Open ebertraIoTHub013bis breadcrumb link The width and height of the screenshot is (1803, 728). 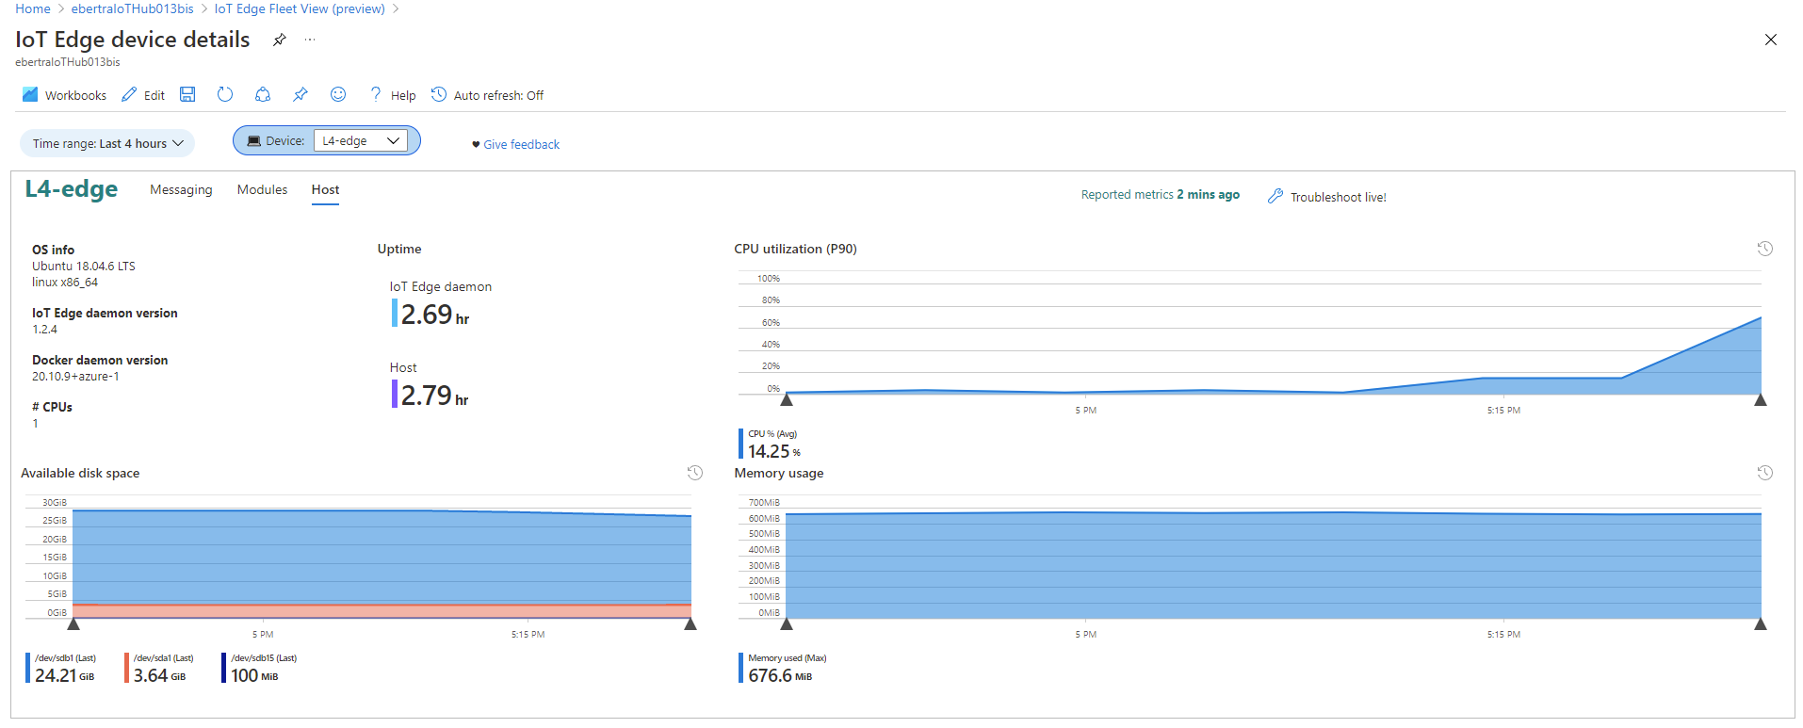[x=133, y=8]
